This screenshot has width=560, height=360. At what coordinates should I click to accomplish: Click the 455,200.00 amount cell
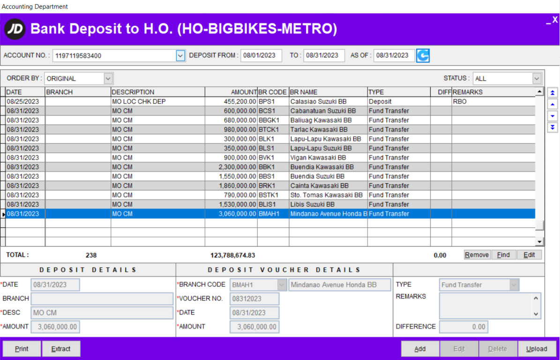tap(231, 101)
